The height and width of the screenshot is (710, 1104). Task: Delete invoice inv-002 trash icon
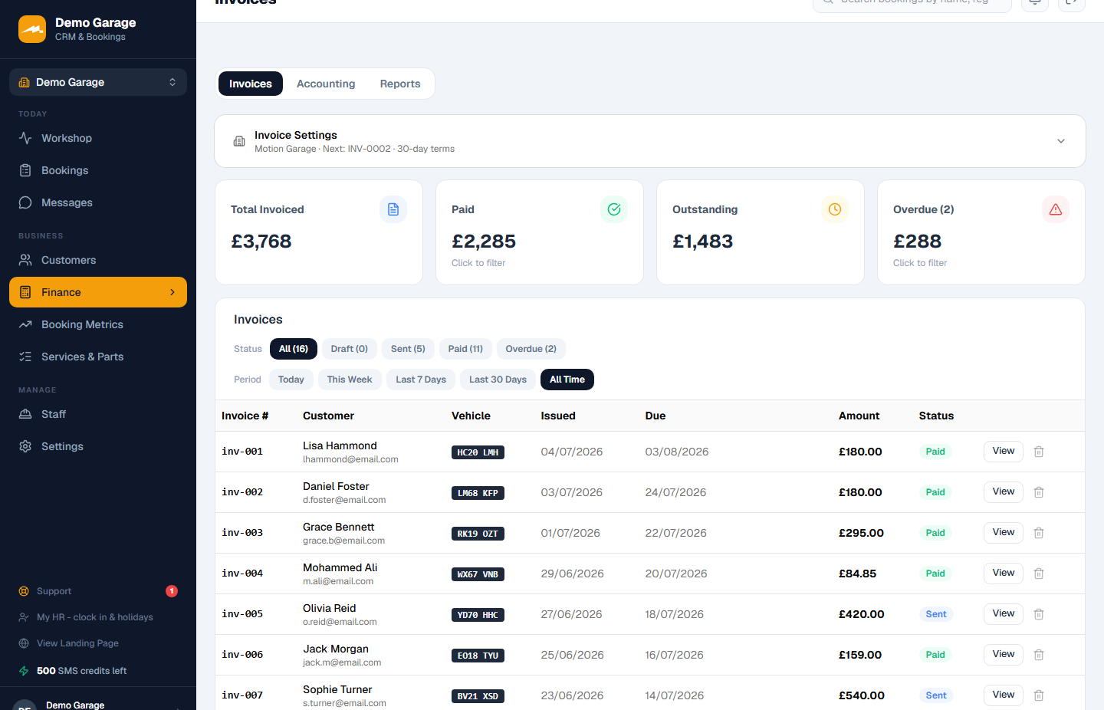coord(1039,492)
